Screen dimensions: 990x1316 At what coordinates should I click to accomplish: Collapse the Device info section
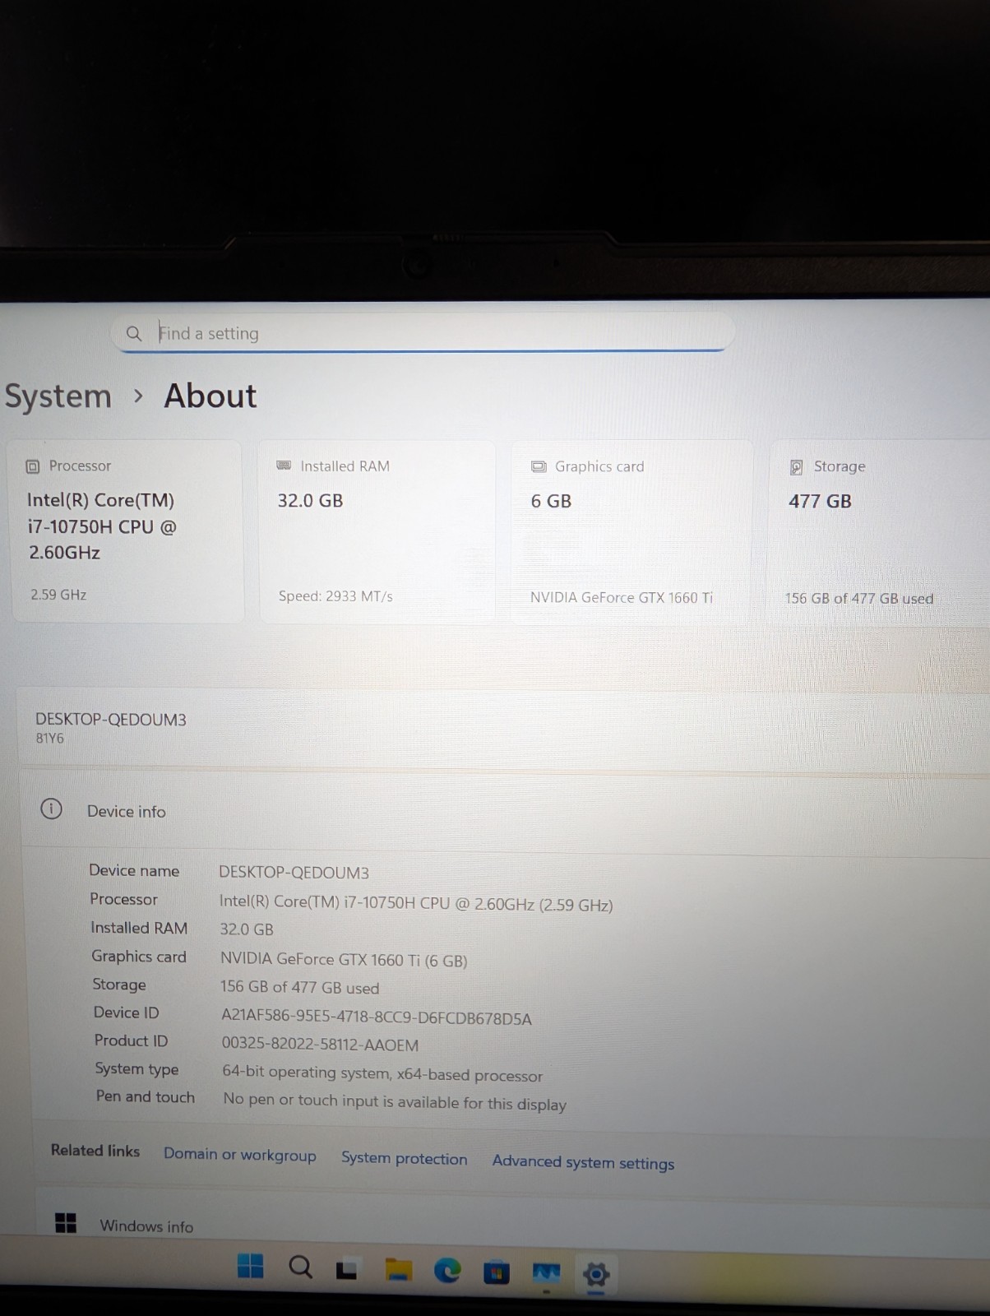[505, 811]
